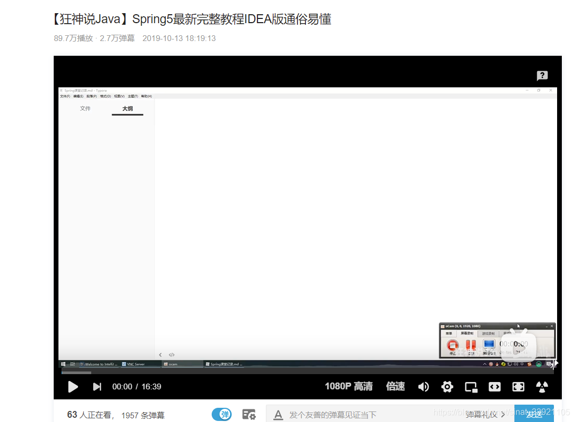
Task: Click the tray volume speaker icon
Action: coord(516,364)
